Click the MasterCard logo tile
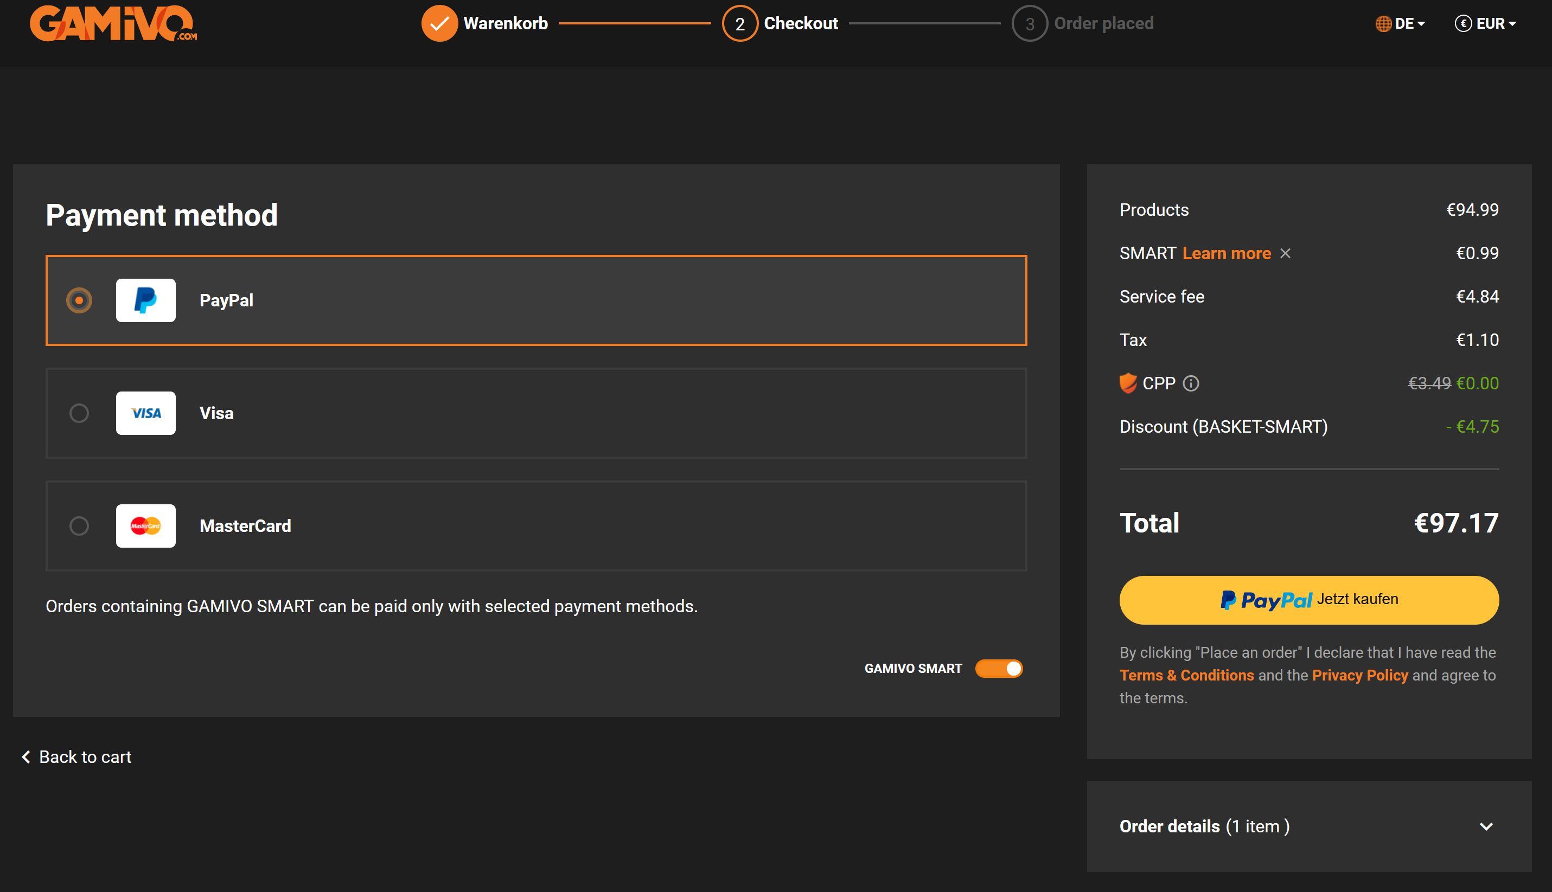This screenshot has width=1552, height=892. pyautogui.click(x=146, y=525)
